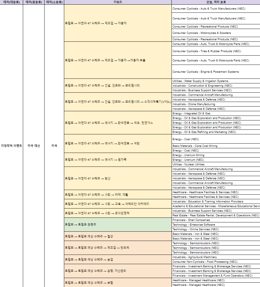260x287 pixels.
Task: Click the 테마(중분류) header cell
Action: click(x=34, y=2)
